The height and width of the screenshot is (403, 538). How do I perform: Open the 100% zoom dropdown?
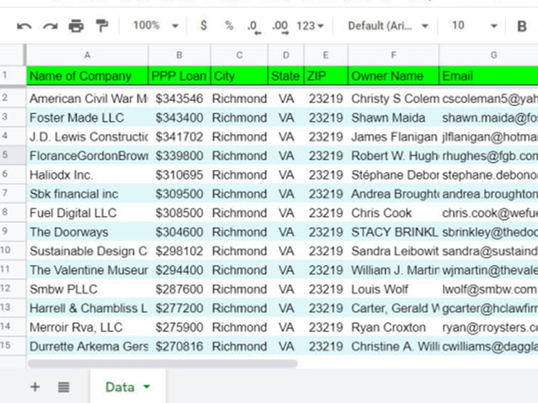(x=155, y=25)
